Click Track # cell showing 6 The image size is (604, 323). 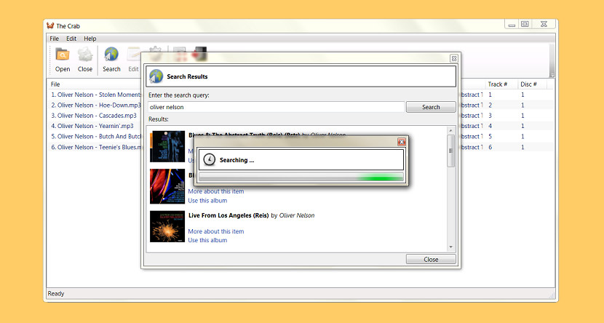click(x=490, y=147)
